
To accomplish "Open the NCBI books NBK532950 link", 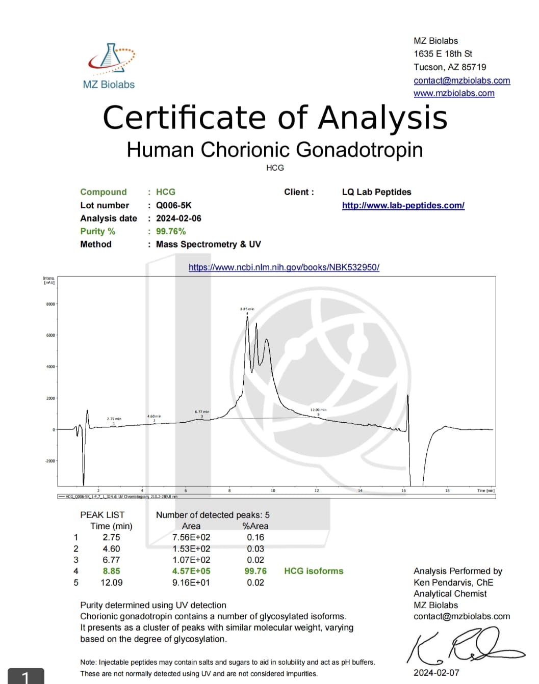I will 284,267.
